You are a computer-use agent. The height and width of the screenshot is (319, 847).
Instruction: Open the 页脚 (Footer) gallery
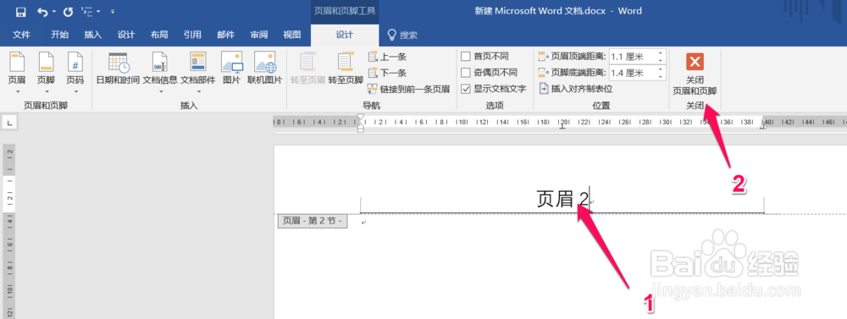click(46, 73)
